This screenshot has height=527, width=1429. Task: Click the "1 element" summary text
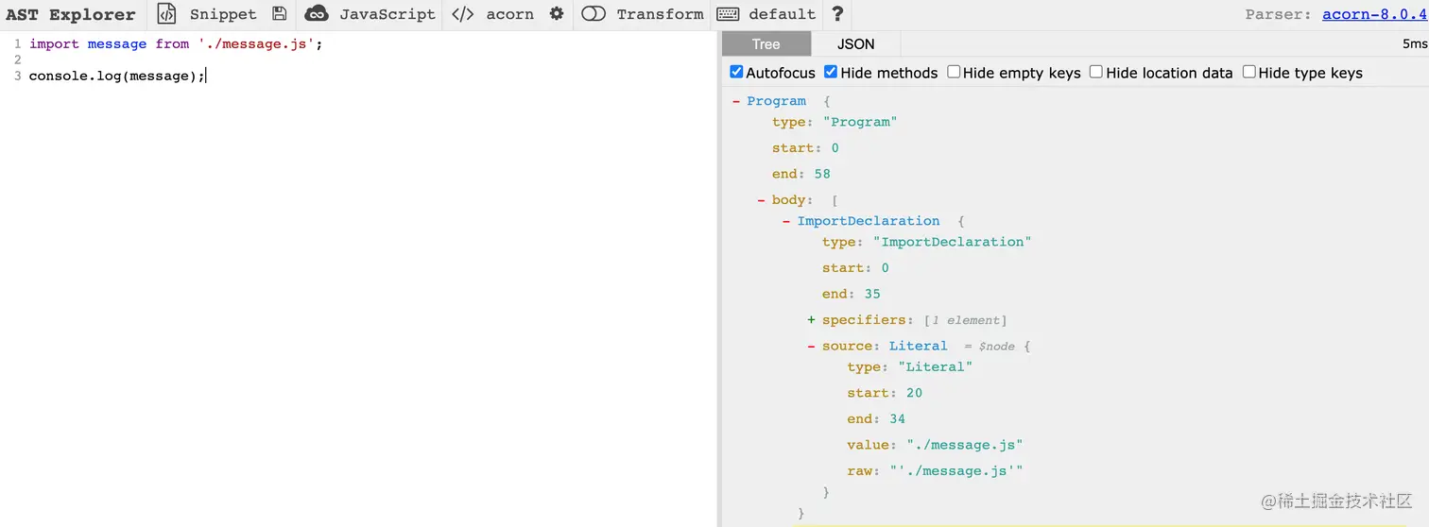click(x=967, y=320)
